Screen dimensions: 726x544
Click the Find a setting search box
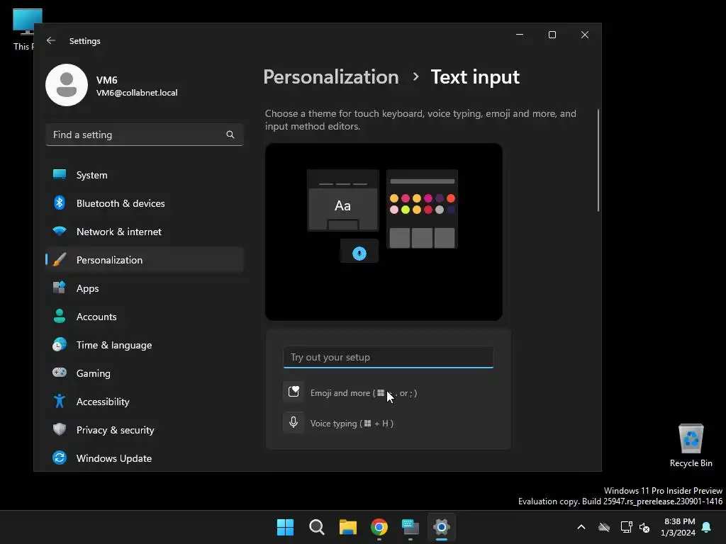(145, 135)
